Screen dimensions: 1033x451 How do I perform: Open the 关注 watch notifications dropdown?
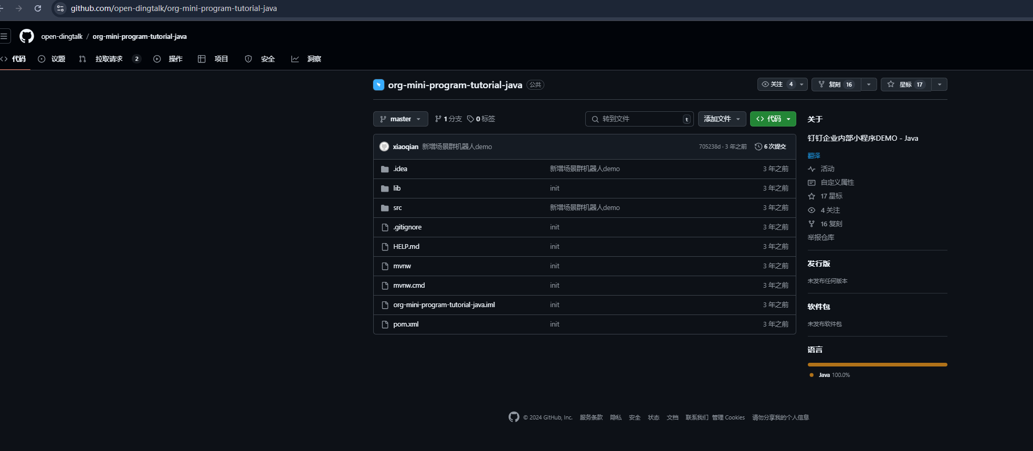(782, 85)
